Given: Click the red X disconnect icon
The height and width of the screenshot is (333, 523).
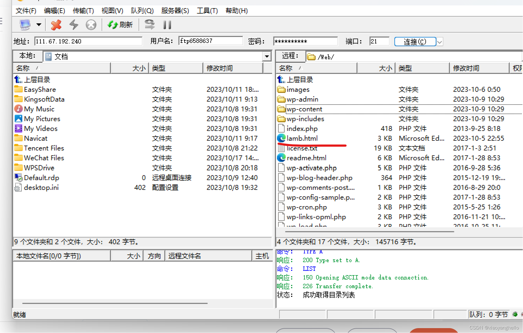Looking at the screenshot, I should point(56,25).
